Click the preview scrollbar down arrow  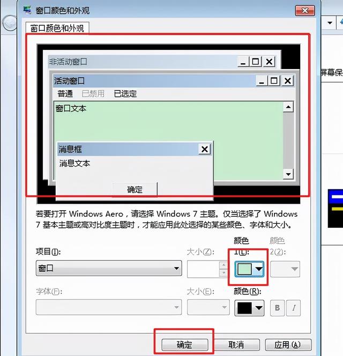(288, 174)
